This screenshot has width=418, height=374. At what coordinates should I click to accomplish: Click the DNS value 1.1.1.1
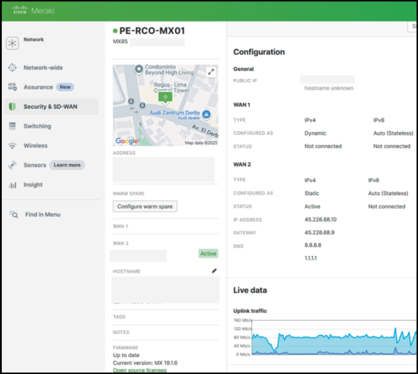(x=311, y=258)
